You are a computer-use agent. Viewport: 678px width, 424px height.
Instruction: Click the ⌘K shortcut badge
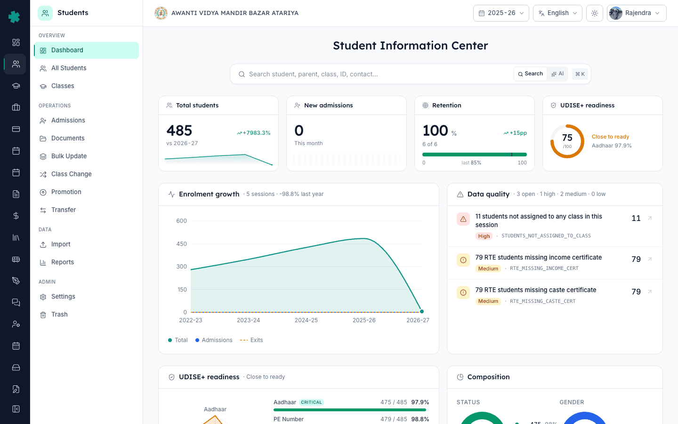pos(580,74)
